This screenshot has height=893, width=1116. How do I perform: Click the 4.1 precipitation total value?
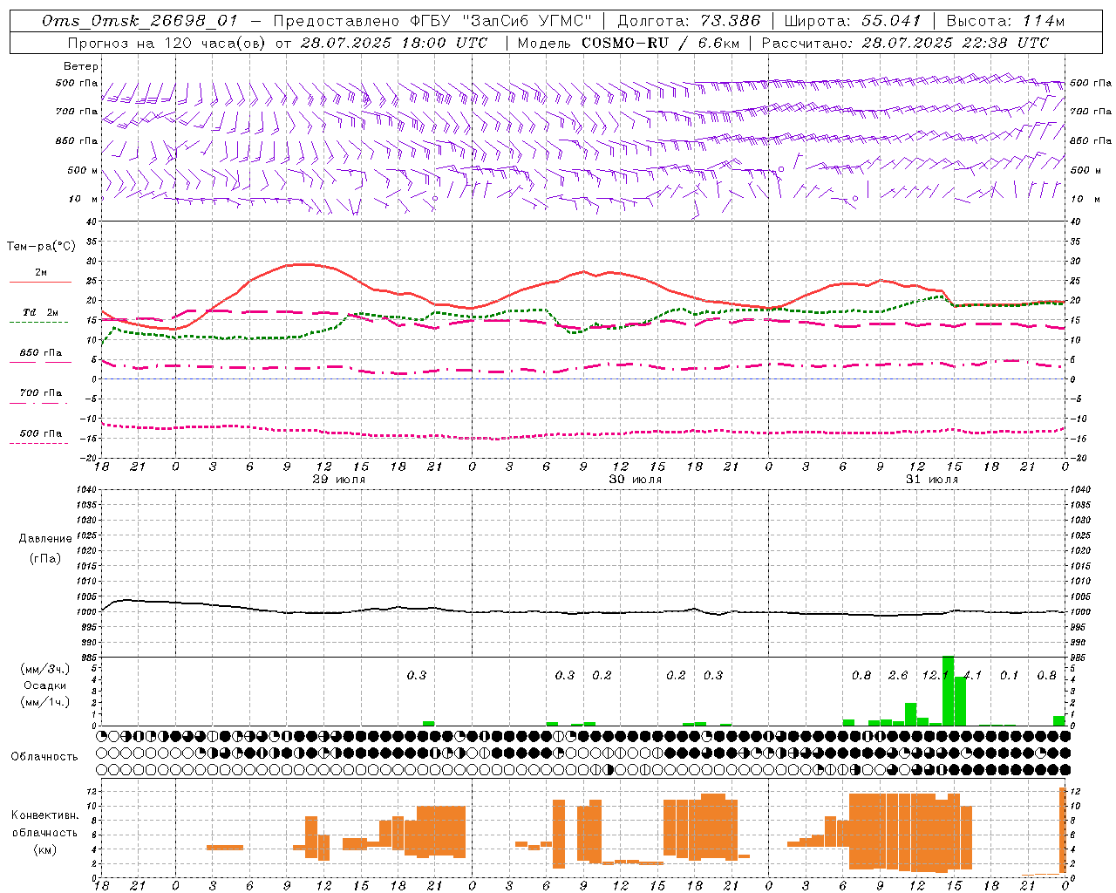(972, 676)
